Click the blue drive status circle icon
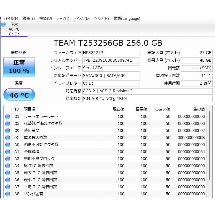215x215 pixels. point(3,24)
